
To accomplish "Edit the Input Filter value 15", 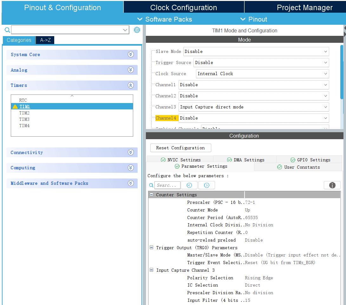I will point(248,300).
